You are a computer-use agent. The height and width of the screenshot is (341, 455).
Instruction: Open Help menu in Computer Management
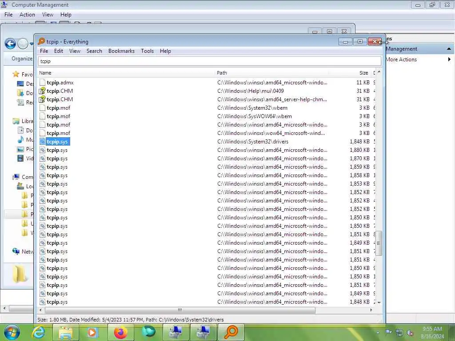tap(66, 15)
